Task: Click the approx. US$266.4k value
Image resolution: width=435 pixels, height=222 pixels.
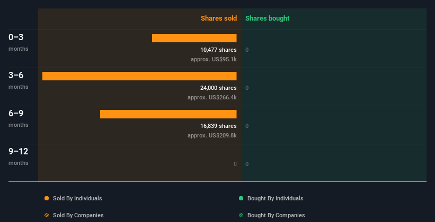Action: coord(212,97)
